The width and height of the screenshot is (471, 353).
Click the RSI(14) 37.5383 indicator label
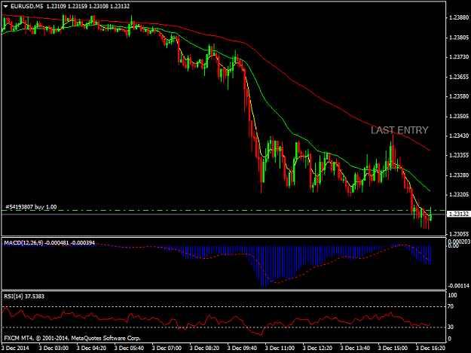23,297
